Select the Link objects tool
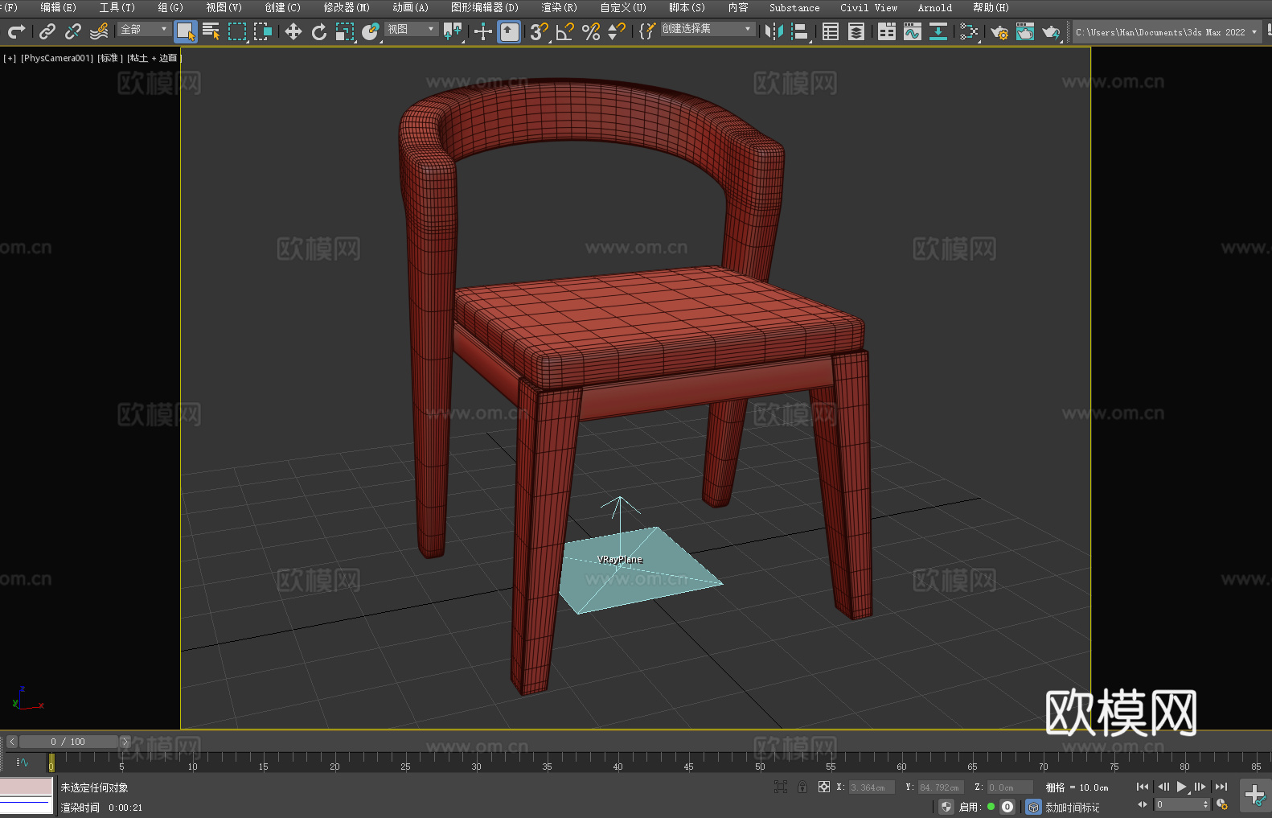The height and width of the screenshot is (818, 1272). 47,31
